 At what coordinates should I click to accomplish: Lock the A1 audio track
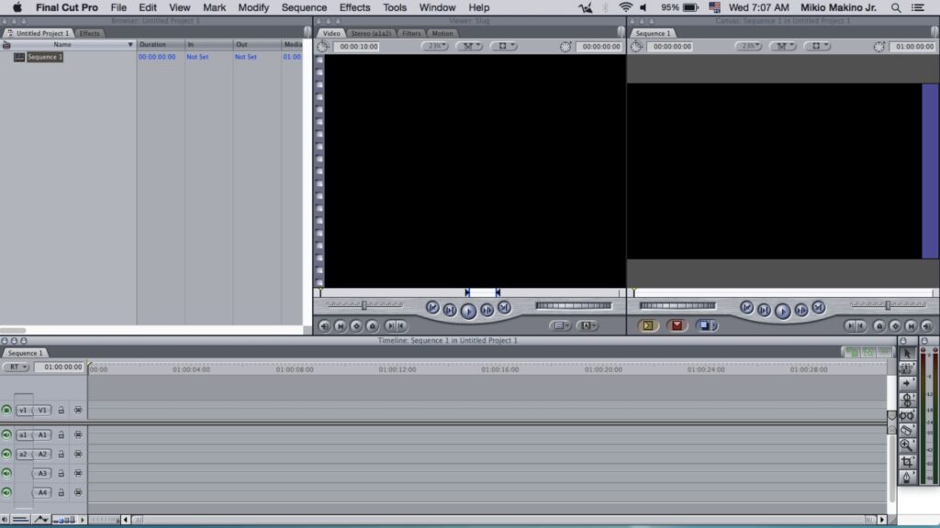click(62, 434)
